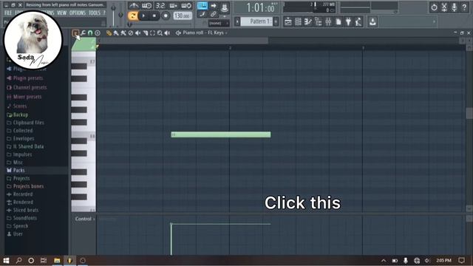Click the arrow left of Pattern 1
473x266 pixels.
pos(237,21)
